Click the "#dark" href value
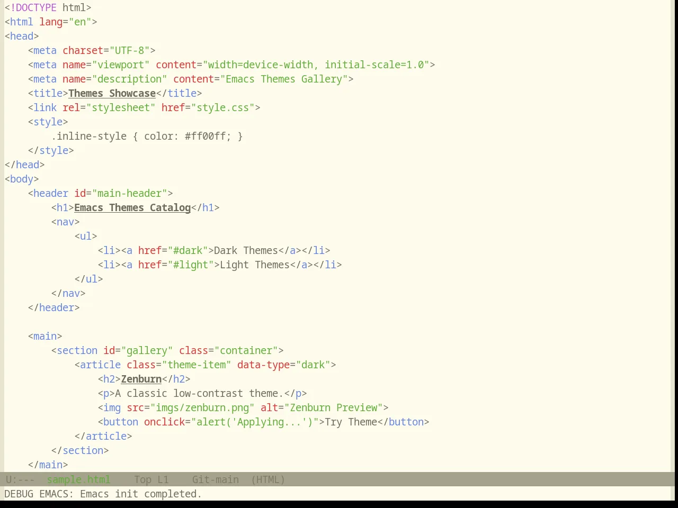Viewport: 678px width, 508px height. click(188, 251)
